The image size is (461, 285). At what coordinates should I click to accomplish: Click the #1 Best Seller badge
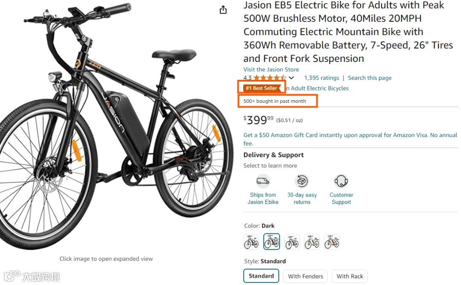coord(262,88)
